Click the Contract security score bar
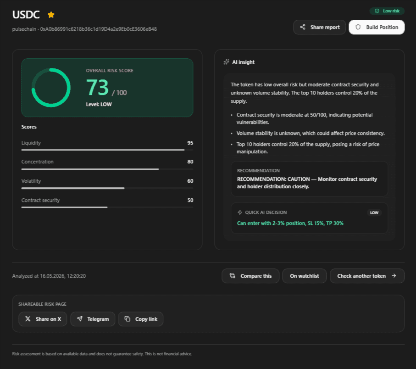The image size is (416, 369). point(107,207)
